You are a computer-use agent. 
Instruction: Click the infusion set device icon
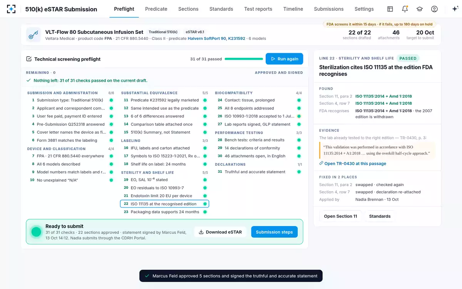(33, 35)
